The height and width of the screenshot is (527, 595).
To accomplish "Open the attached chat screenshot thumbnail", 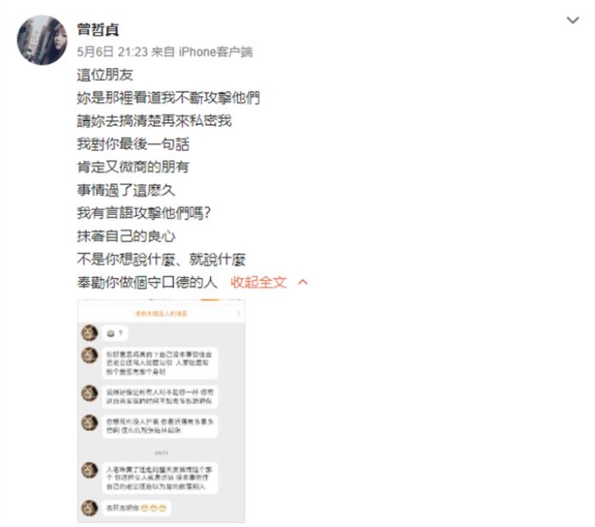I will pos(161,411).
